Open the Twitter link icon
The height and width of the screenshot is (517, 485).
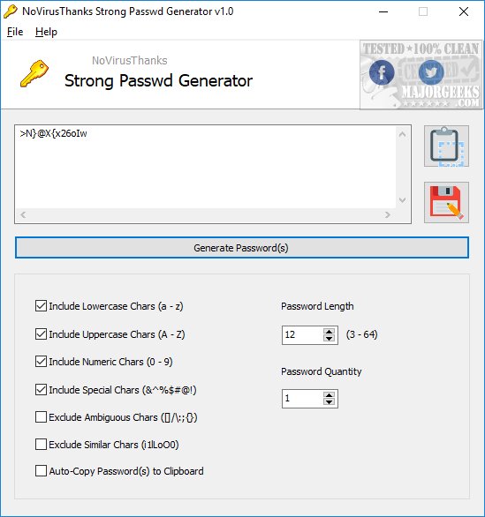click(431, 72)
